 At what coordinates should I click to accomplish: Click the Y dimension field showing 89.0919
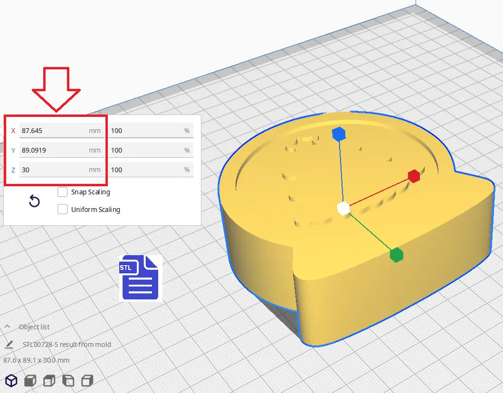pos(53,150)
